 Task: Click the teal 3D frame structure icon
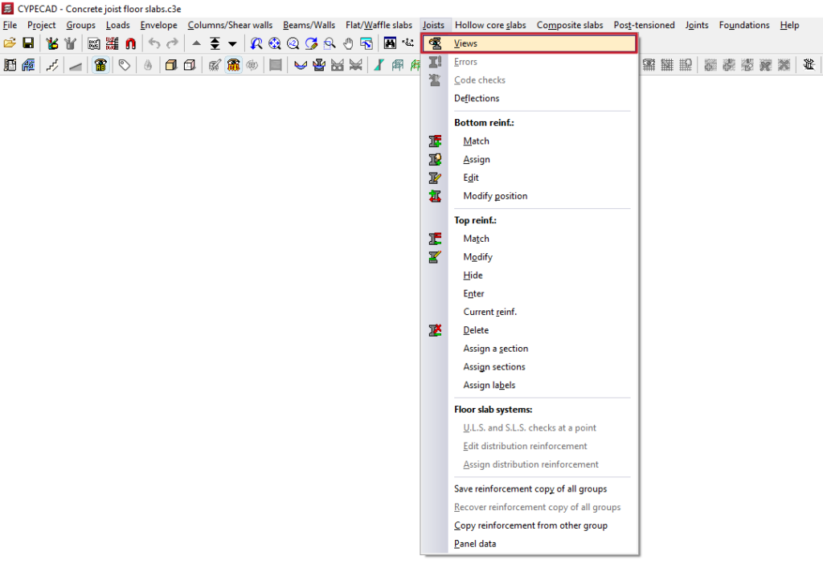[398, 65]
